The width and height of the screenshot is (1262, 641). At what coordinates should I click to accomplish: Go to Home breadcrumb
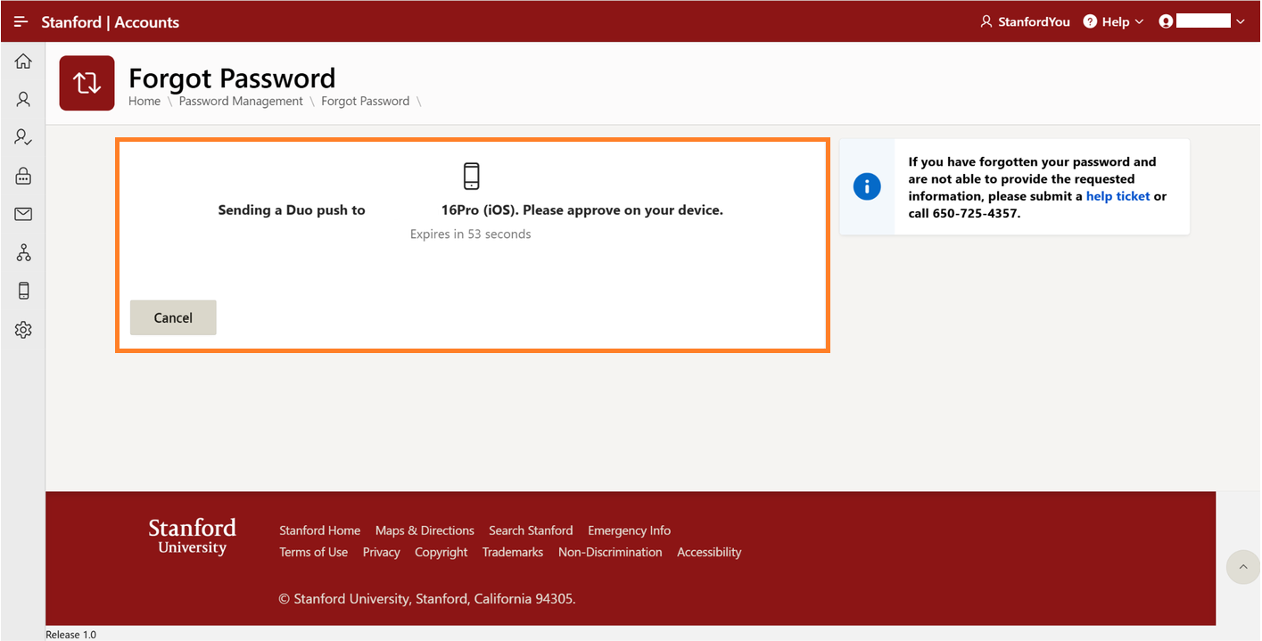click(144, 101)
